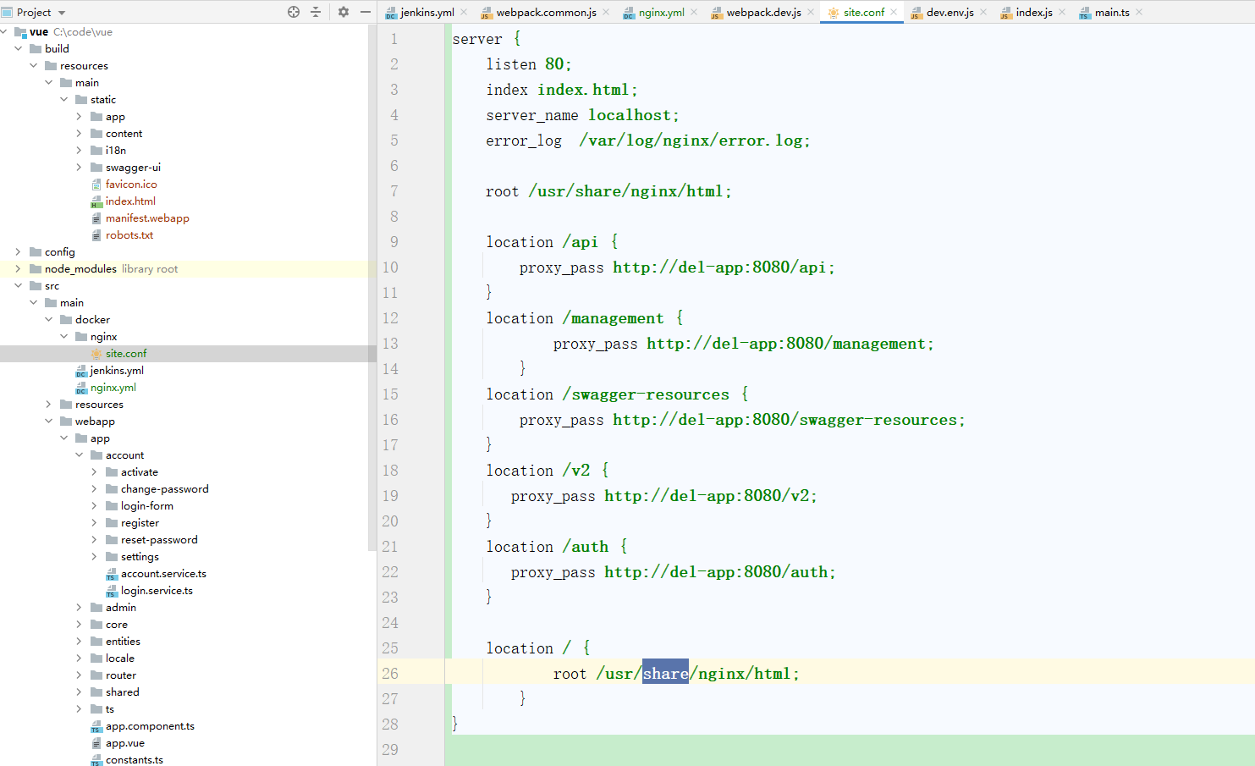Click line number 25 in gutter
The image size is (1255, 766).
[389, 648]
